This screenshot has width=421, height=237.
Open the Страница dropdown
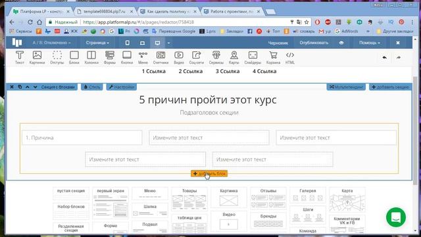(x=97, y=43)
